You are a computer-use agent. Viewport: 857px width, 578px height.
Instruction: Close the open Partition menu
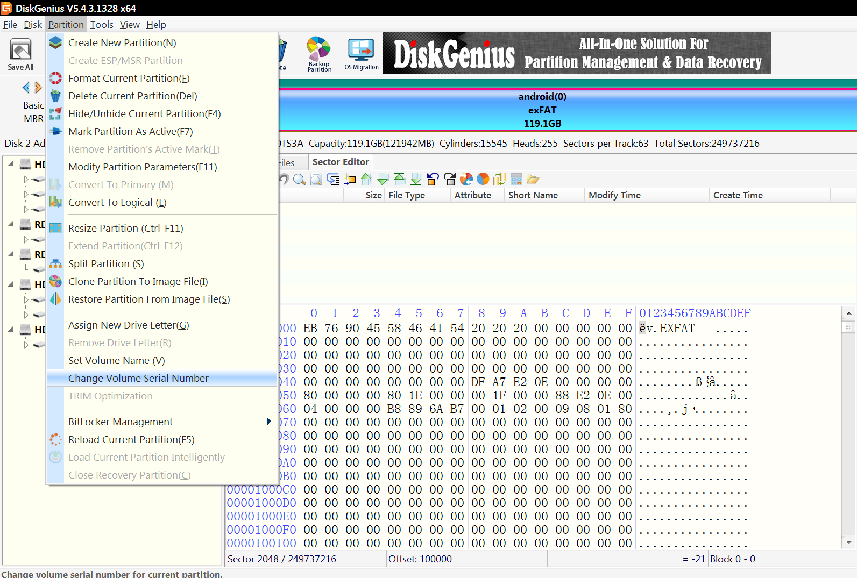[66, 25]
